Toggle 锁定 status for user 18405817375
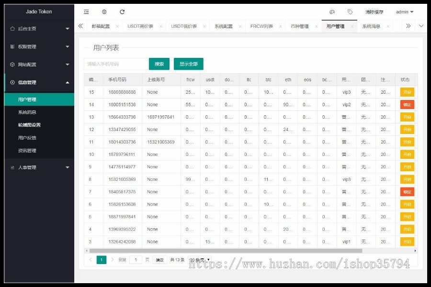431x287 pixels. click(x=407, y=191)
